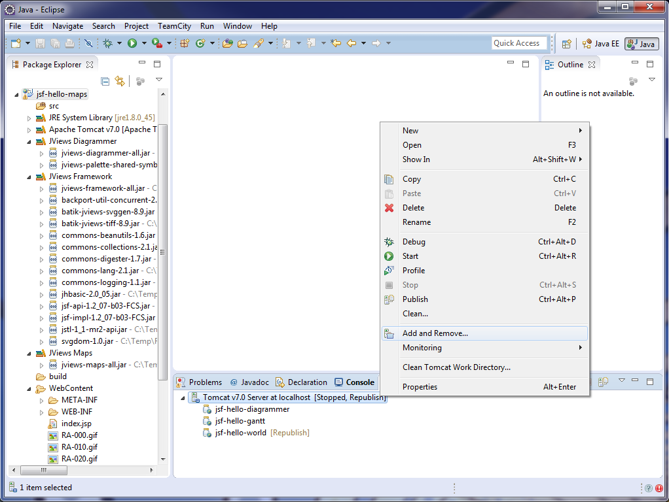Activate the Java perspective button
Image resolution: width=669 pixels, height=502 pixels.
click(x=641, y=44)
